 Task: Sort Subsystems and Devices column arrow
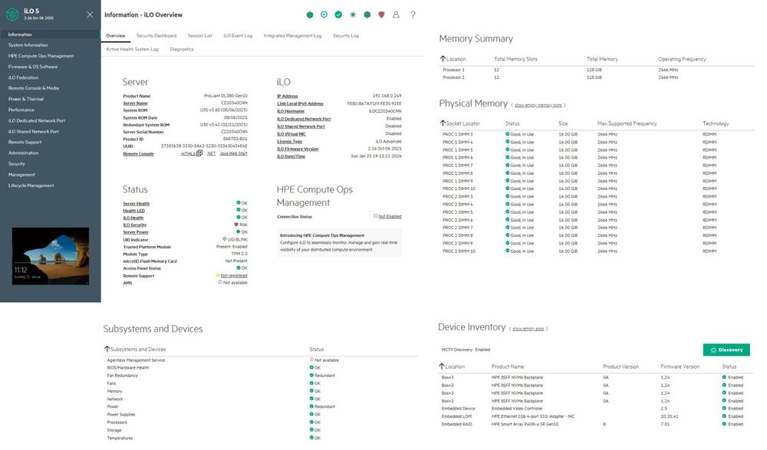tap(107, 349)
